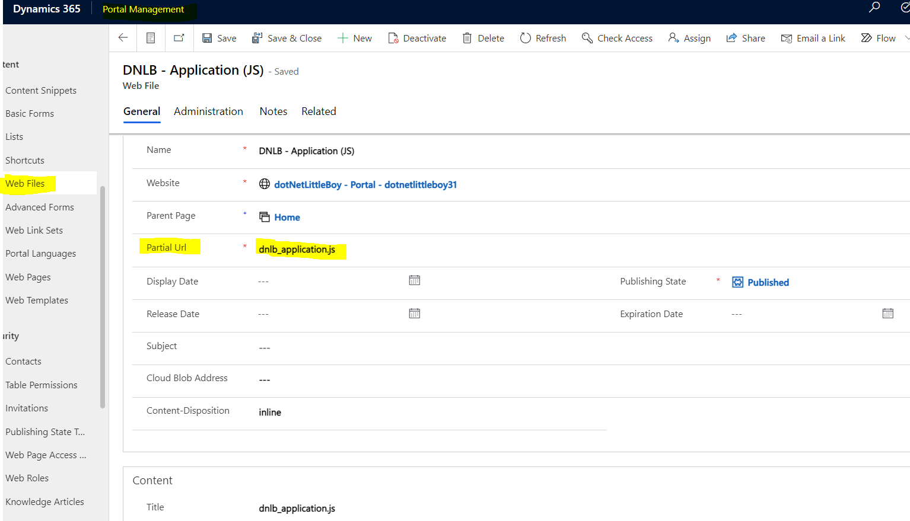Viewport: 910px width, 521px height.
Task: Click the publishing state icon
Action: click(737, 282)
